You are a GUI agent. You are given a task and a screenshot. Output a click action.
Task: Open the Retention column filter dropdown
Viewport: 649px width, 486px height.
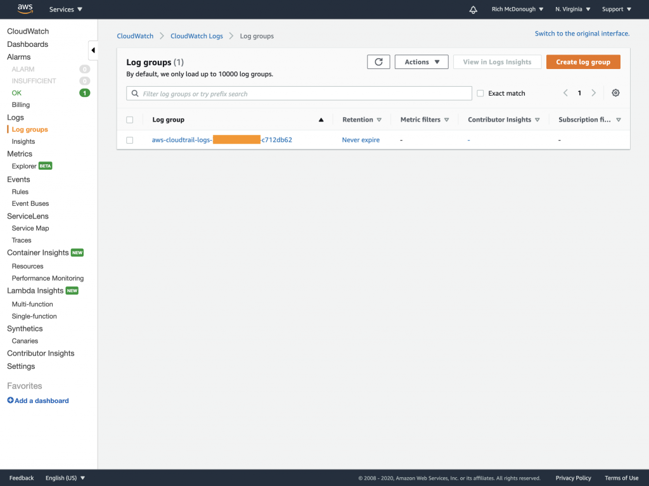[x=378, y=119]
